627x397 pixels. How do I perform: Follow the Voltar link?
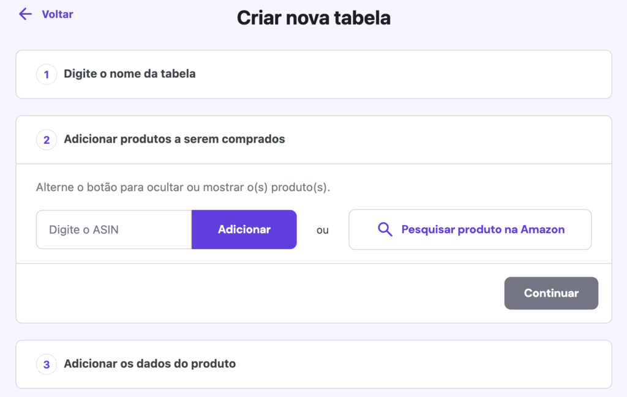click(57, 14)
